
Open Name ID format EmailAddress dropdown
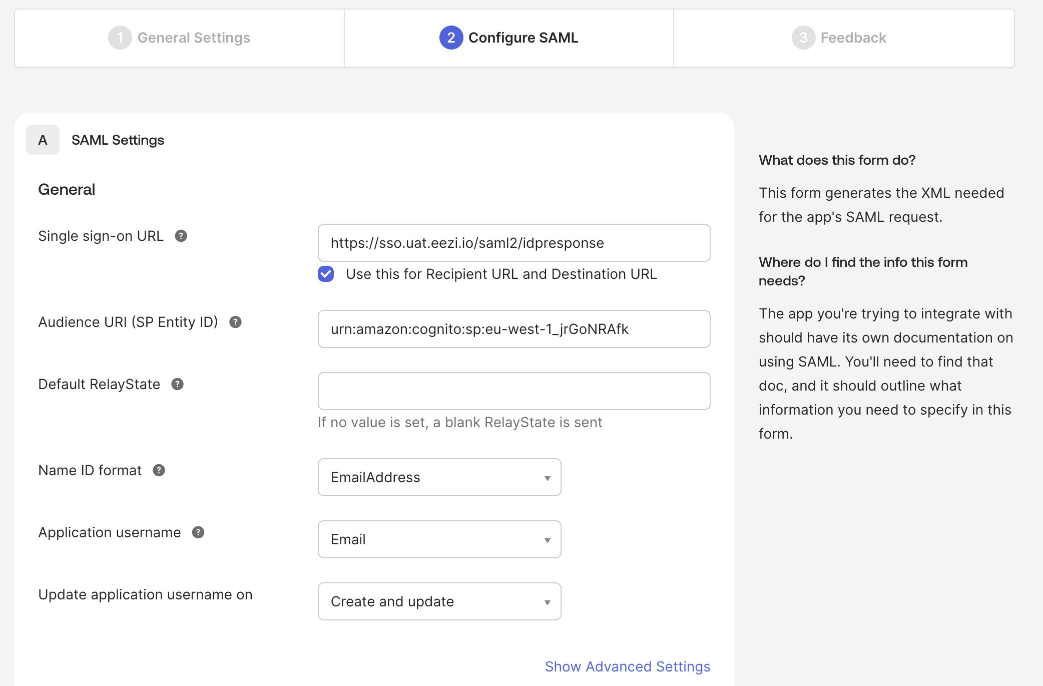tap(439, 477)
